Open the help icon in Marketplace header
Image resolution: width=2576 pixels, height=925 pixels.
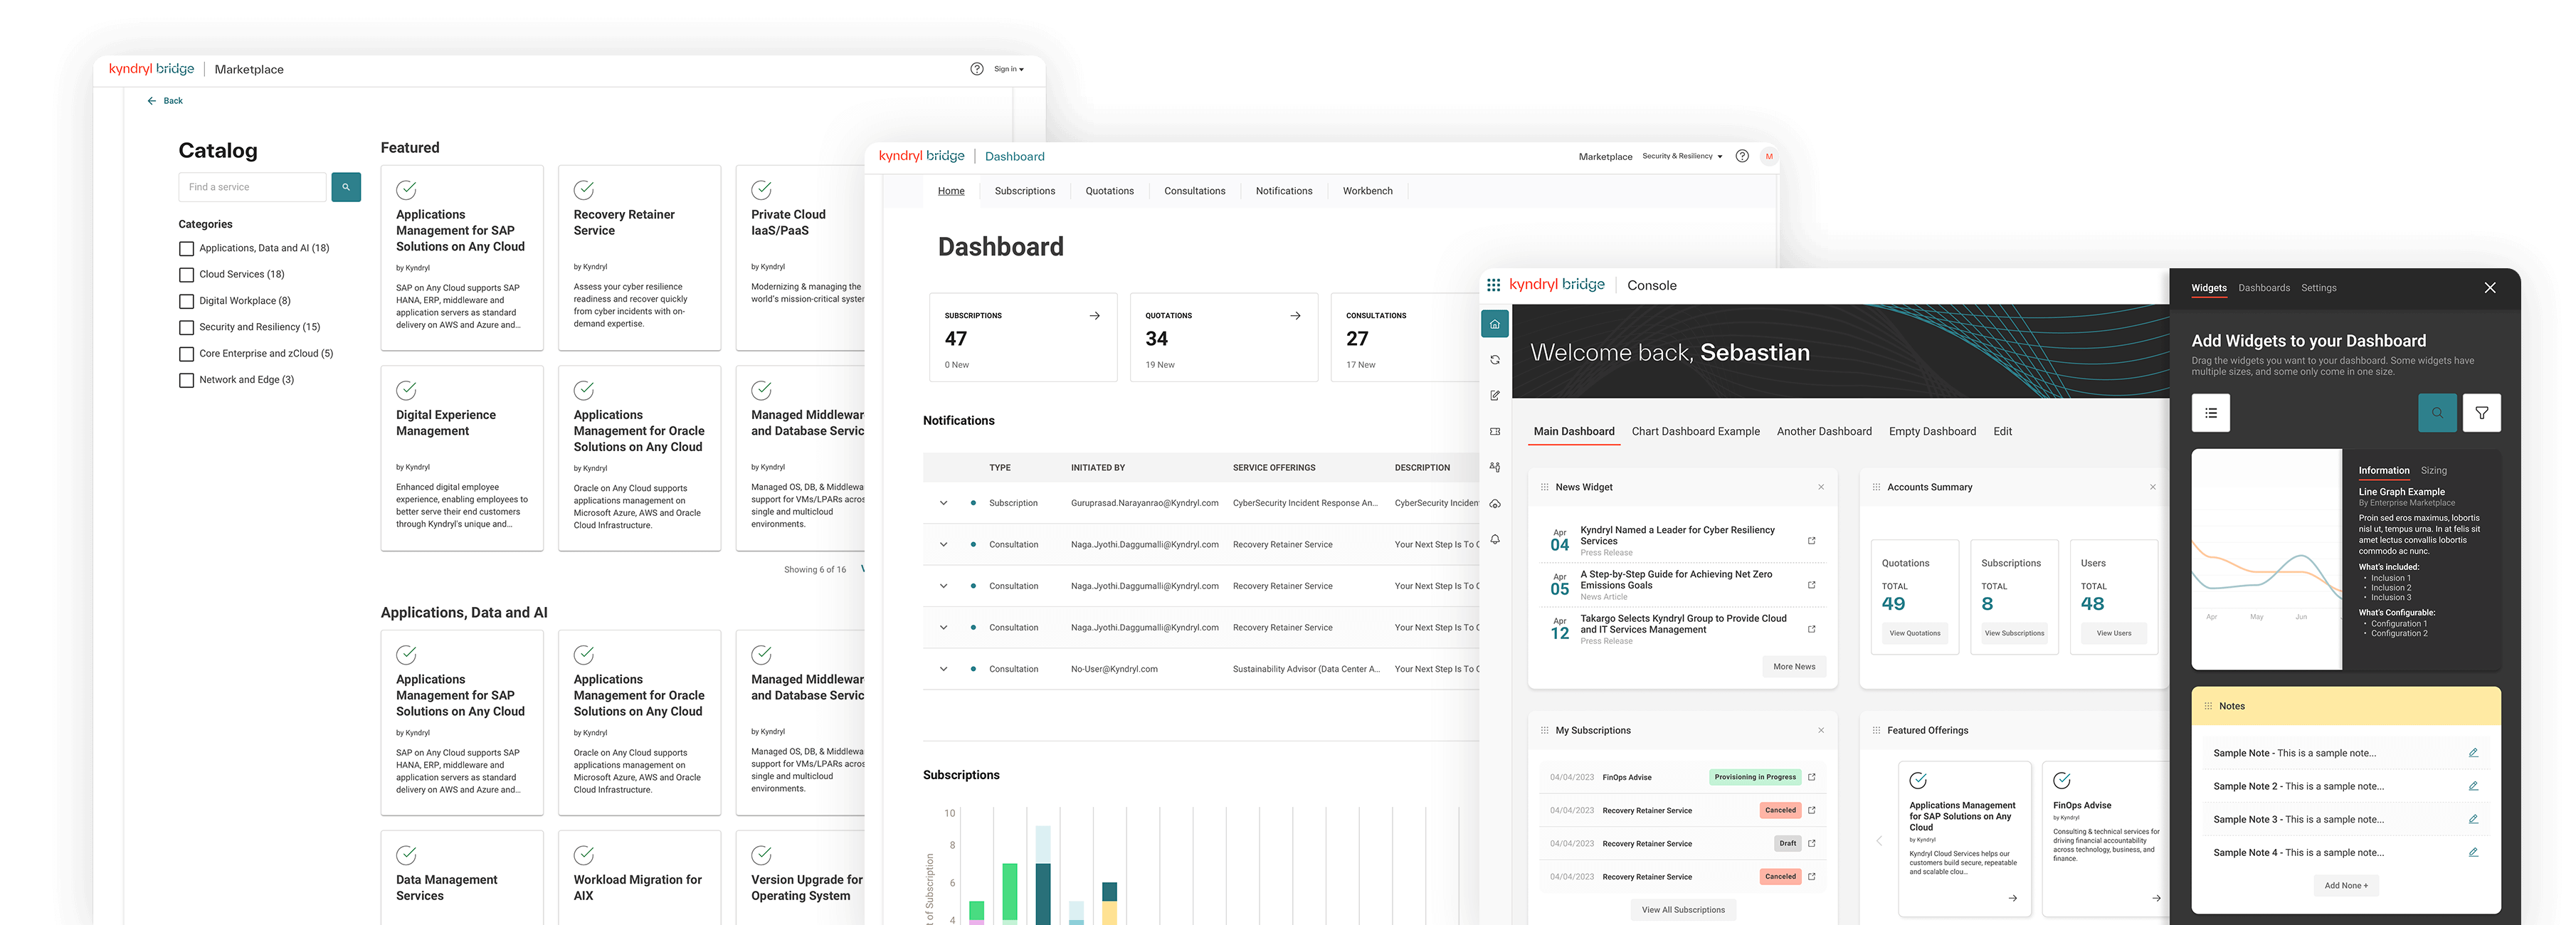click(x=977, y=69)
